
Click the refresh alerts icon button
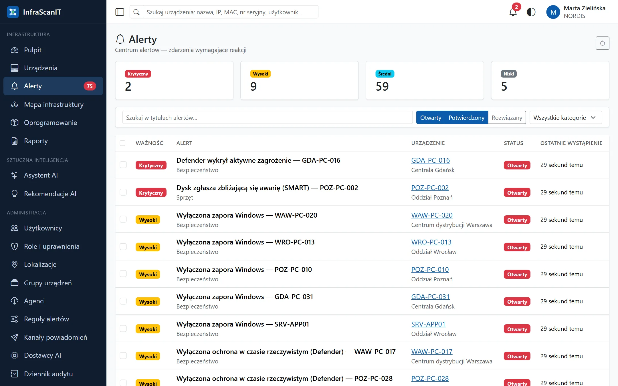[602, 43]
